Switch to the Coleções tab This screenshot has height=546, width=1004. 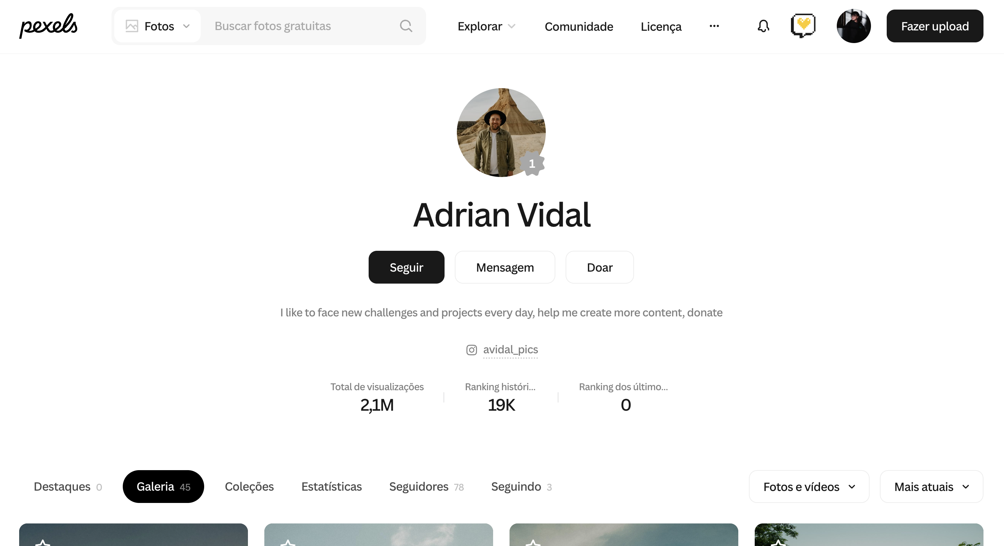click(249, 487)
